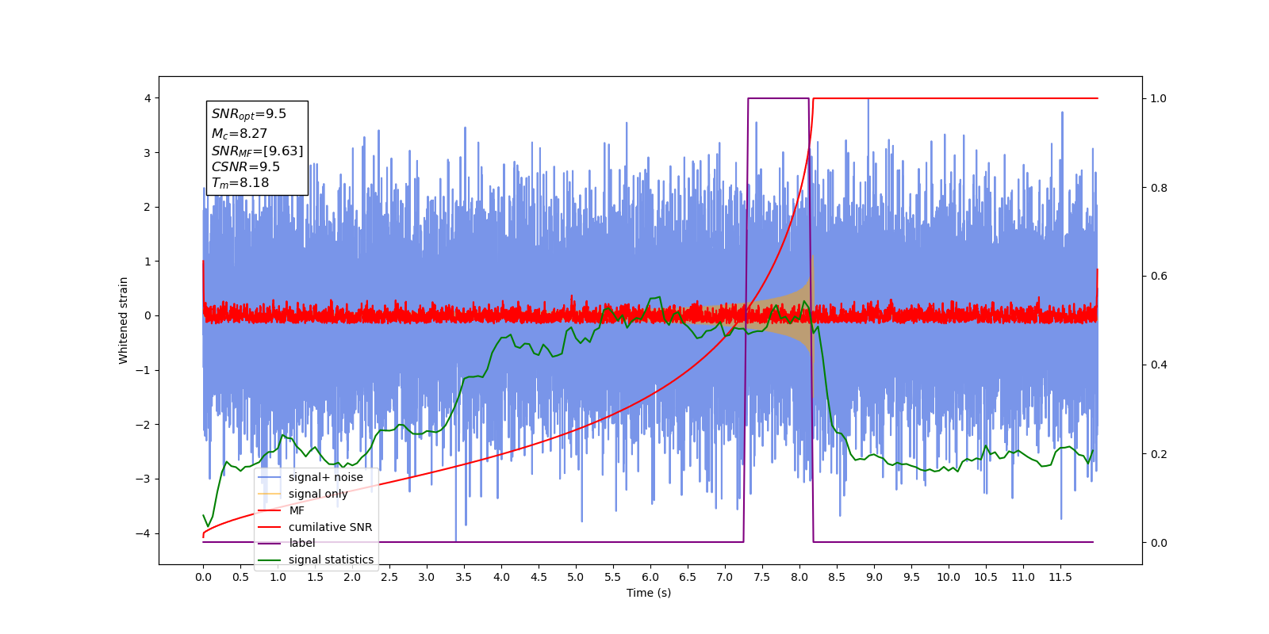Viewport: 1269px width, 634px height.
Task: Click the Mc=8.27 annotation text
Action: tap(240, 134)
